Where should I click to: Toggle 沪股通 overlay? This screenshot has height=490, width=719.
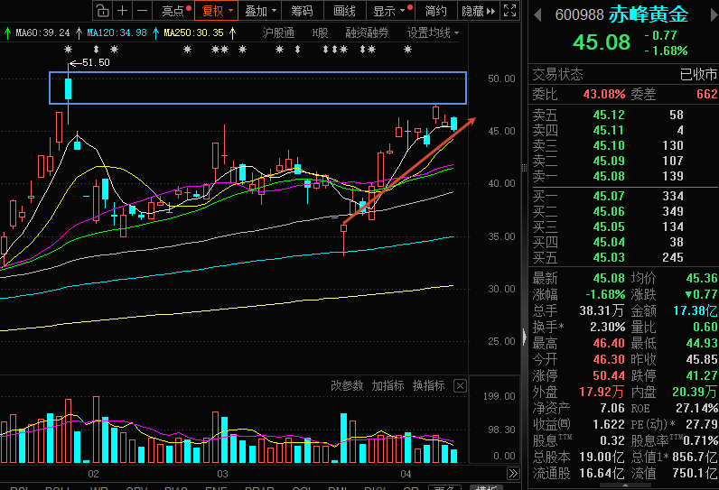[x=278, y=33]
